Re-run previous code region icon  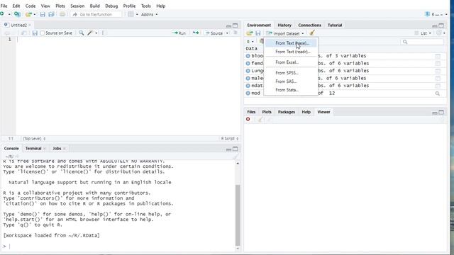pyautogui.click(x=196, y=33)
